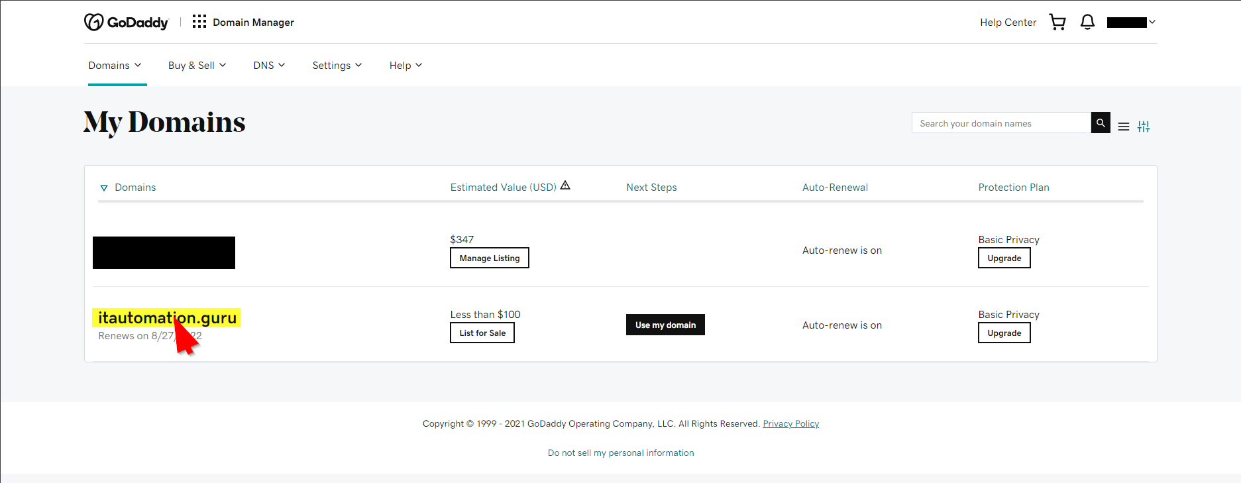Click the Less than $100 value
Screen dimensions: 1241x483
coord(485,314)
